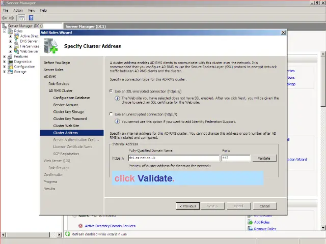This screenshot has width=326, height=244.
Task: Click the Port number field
Action: (x=236, y=158)
